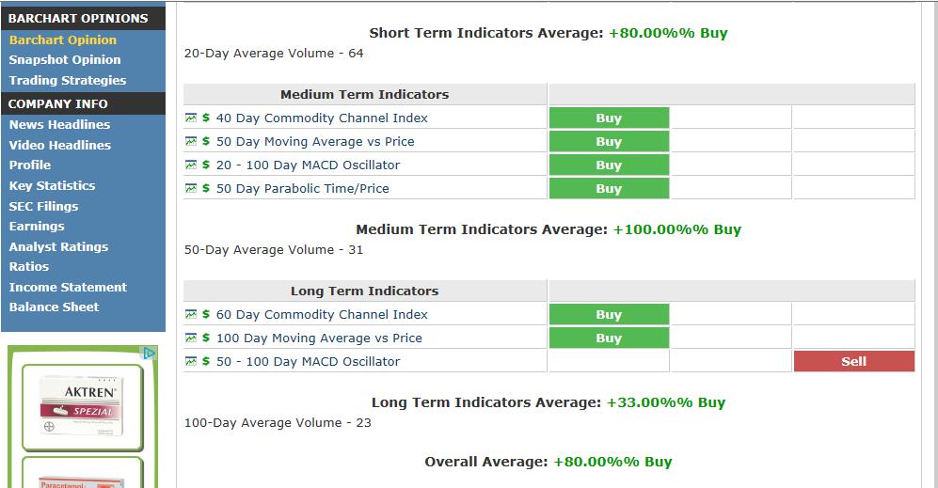This screenshot has width=938, height=488.
Task: Click the Aktren Spezial ad thumbnail
Action: click(78, 401)
